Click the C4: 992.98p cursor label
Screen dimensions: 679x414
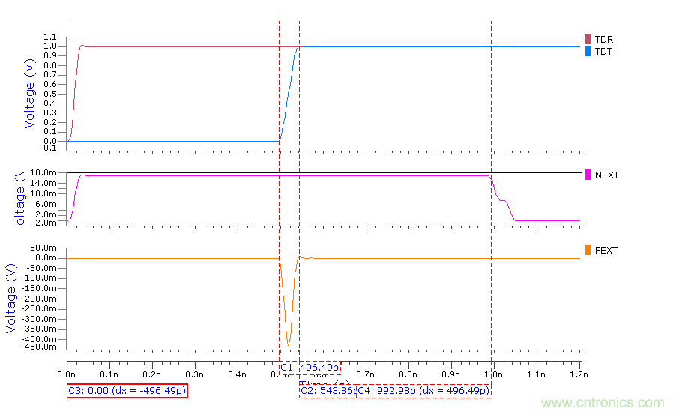pos(423,391)
